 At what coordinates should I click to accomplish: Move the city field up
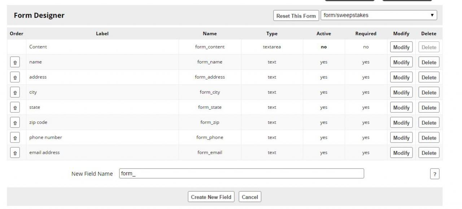(x=15, y=93)
